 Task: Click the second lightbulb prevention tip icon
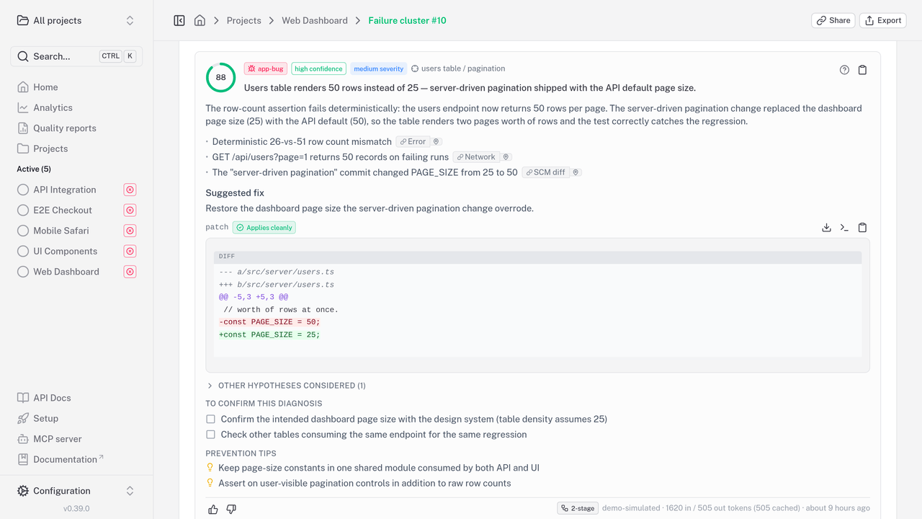210,483
